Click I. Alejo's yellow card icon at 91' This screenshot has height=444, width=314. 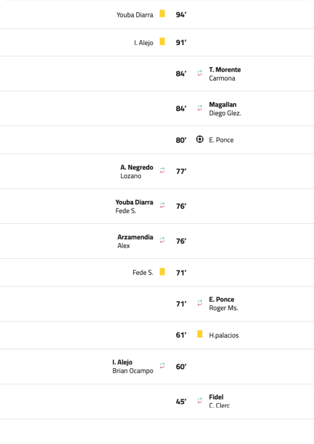[x=162, y=42]
